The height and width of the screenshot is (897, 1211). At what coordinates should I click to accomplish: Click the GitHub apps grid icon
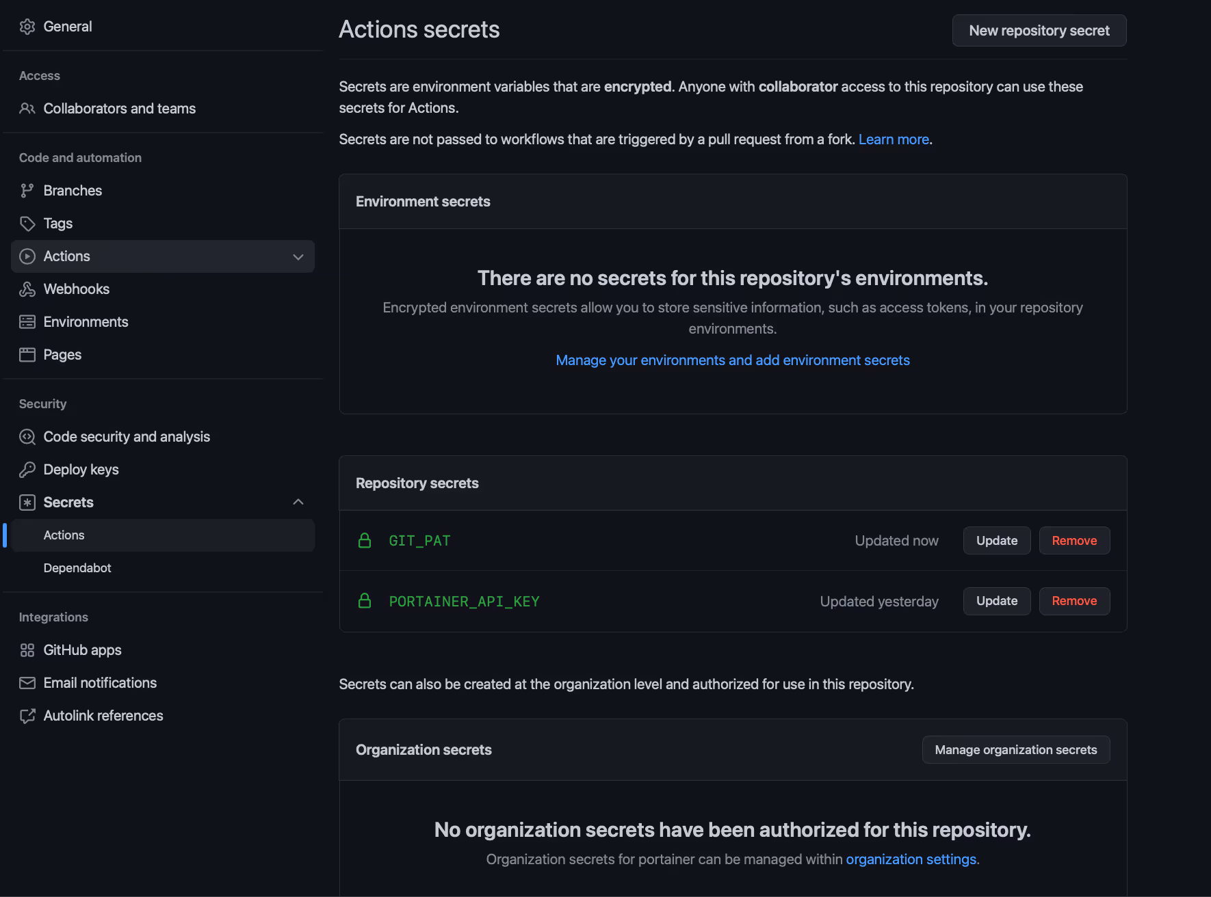click(x=27, y=650)
